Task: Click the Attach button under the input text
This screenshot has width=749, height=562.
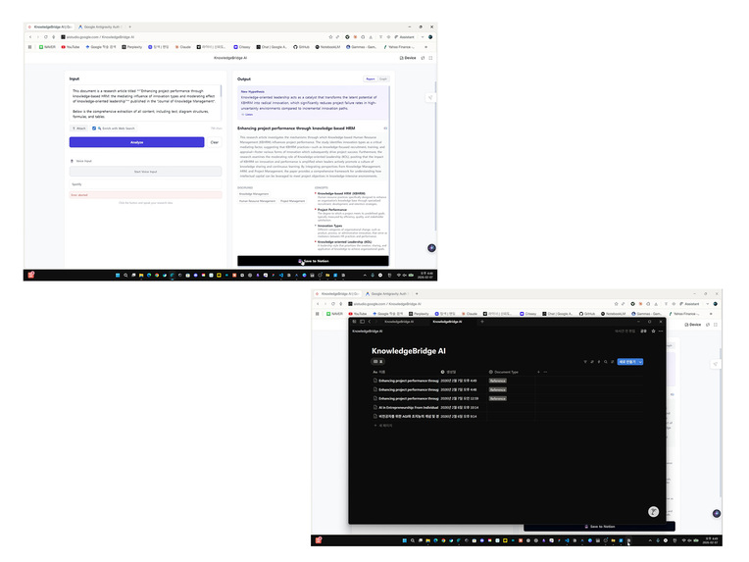Action: (x=79, y=128)
